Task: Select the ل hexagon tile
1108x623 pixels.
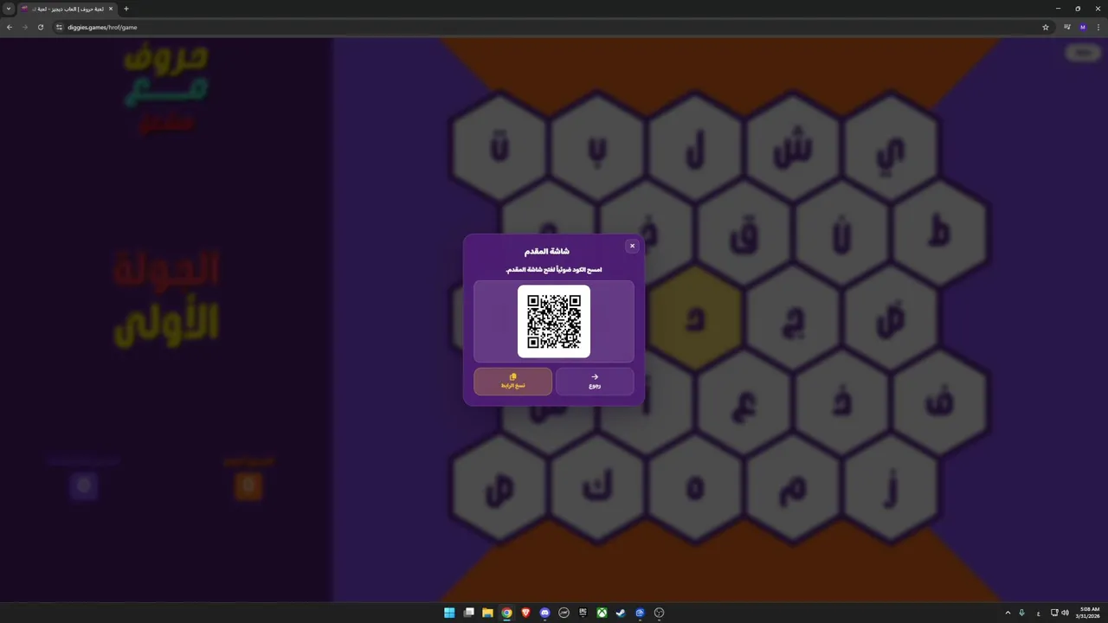Action: (x=695, y=149)
